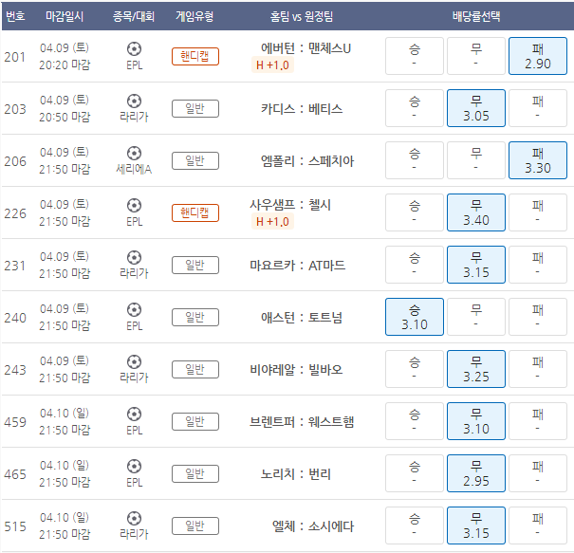574x553 pixels.
Task: Click H +1.0 handicap under 에버턴
Action: click(x=272, y=65)
